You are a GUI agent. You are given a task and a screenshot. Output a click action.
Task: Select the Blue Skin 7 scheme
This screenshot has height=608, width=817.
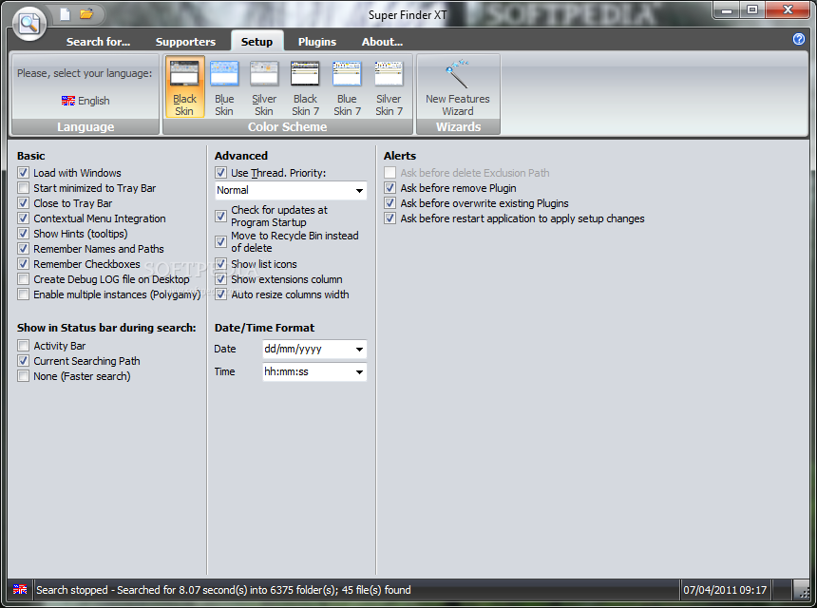coord(347,87)
